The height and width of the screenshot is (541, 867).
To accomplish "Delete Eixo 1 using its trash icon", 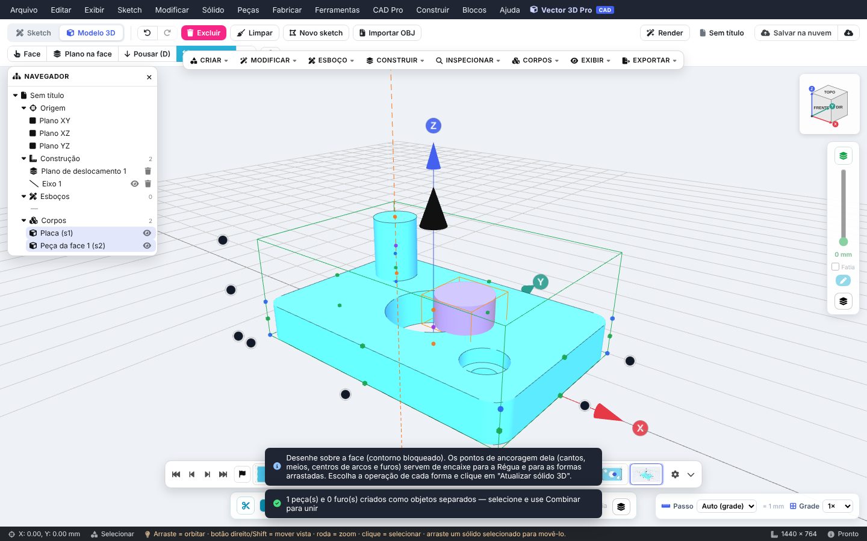I will pos(148,184).
